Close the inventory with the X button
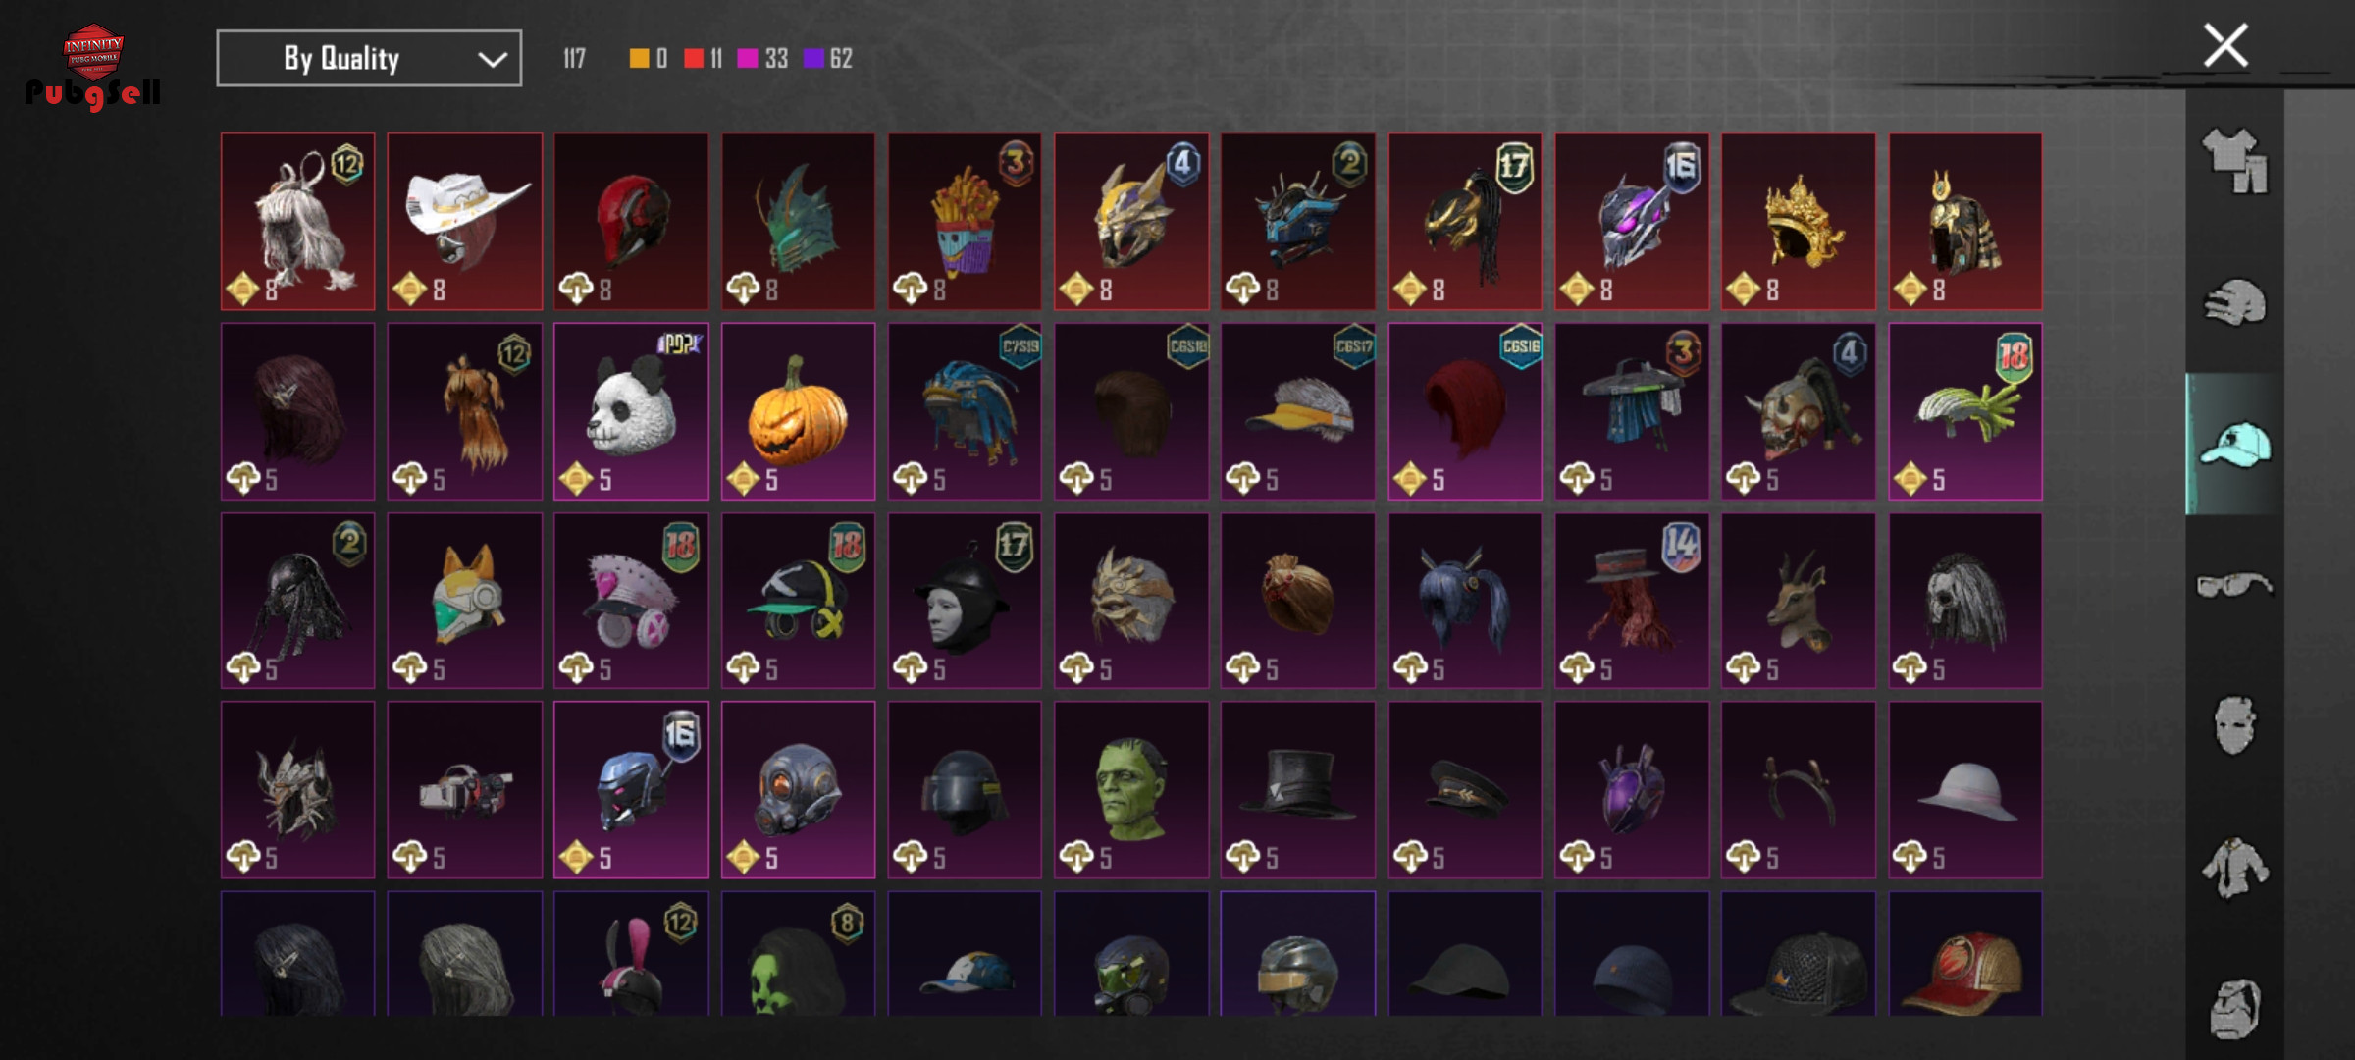Screen dimensions: 2355x1060 tap(2224, 45)
